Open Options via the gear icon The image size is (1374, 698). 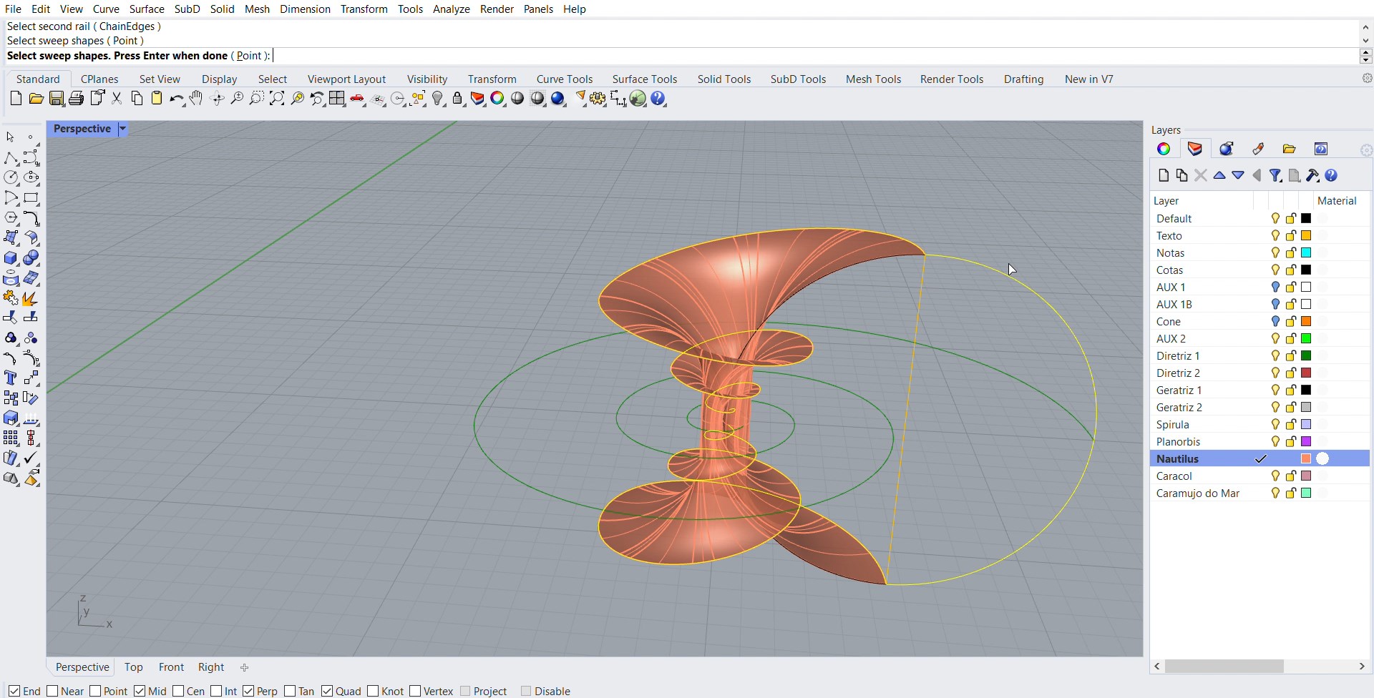598,99
